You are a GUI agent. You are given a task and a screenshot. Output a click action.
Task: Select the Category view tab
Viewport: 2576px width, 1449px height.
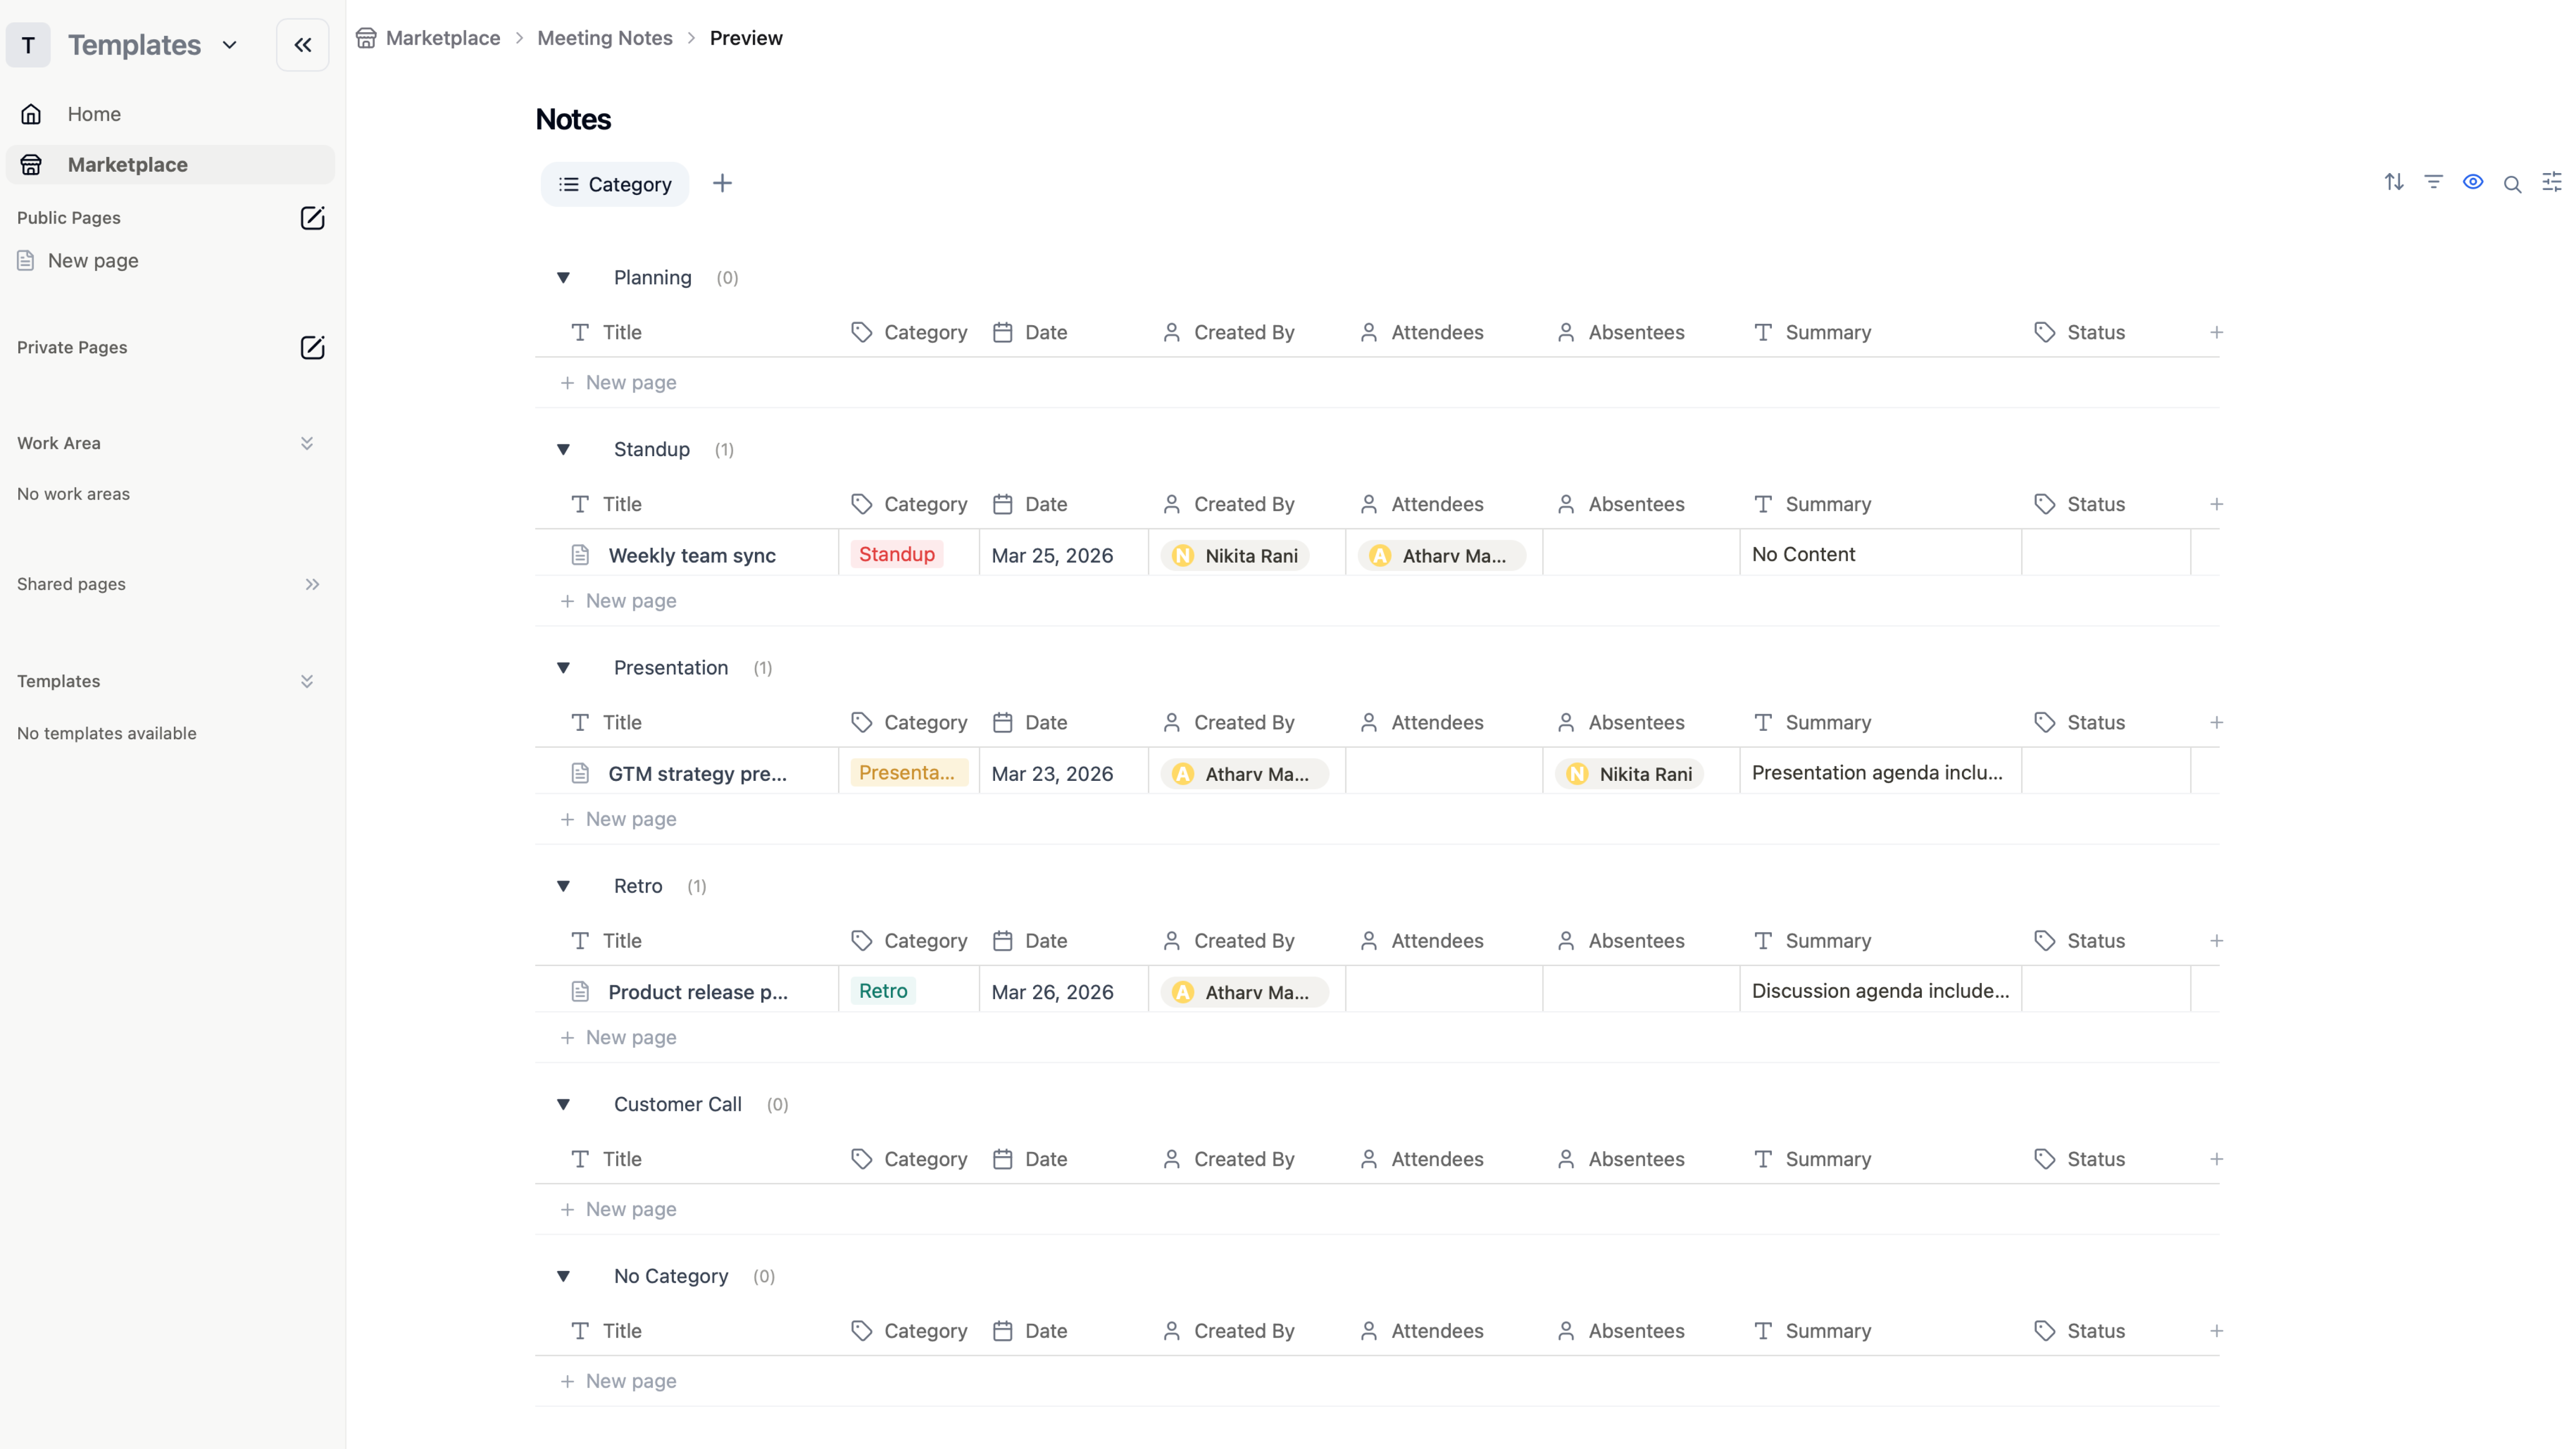(615, 184)
